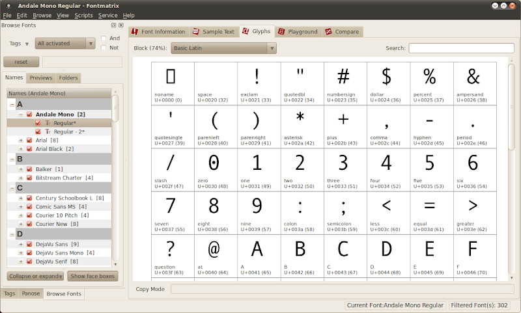Viewport: 521px width, 313px height.
Task: Select the ampersand glyph cell
Action: coord(473,83)
